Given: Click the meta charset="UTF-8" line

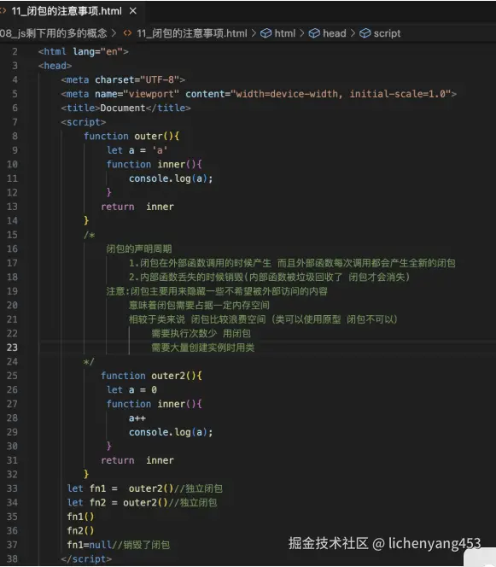Looking at the screenshot, I should (x=123, y=80).
